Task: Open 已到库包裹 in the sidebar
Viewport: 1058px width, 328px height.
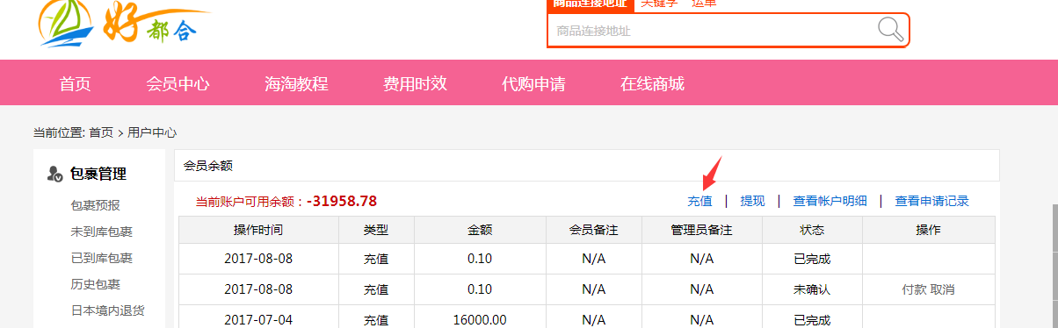Action: (x=101, y=258)
